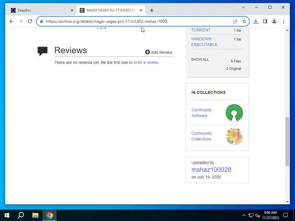Click the scrollbar down arrow
295x221 pixels.
[x=287, y=202]
